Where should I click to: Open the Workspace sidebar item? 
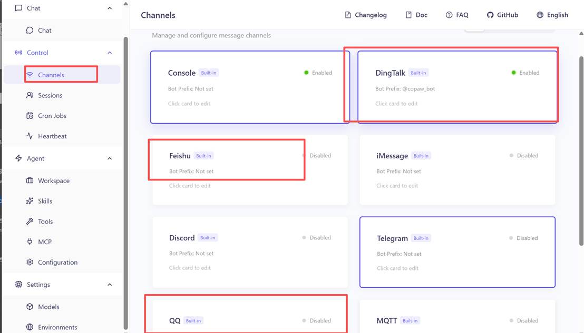[62, 180]
